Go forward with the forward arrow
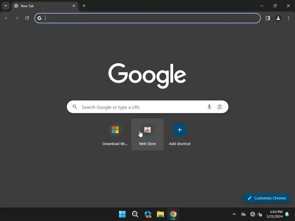 point(17,18)
